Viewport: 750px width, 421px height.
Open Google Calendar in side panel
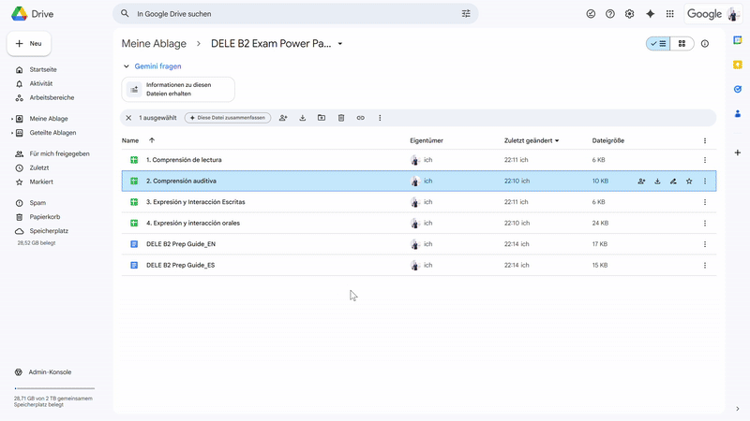click(x=738, y=40)
